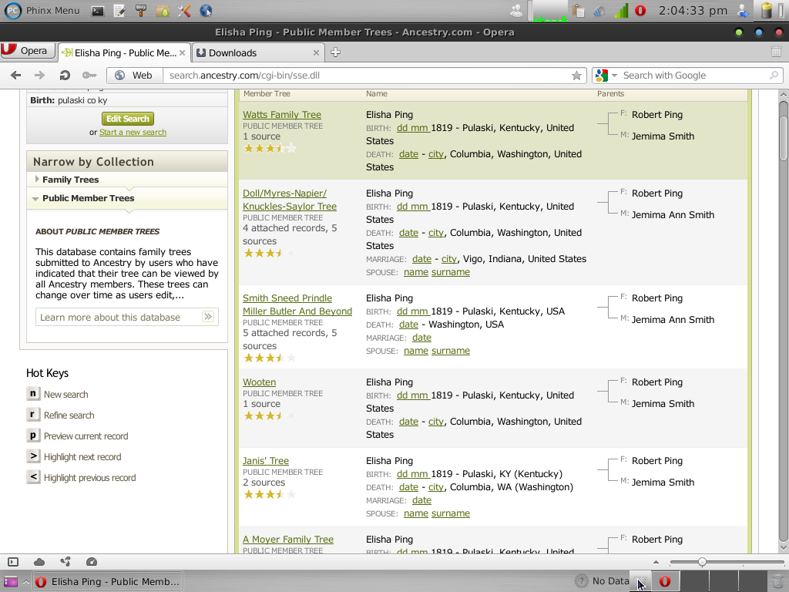Click the Opera Turbo speedometer icon

(92, 562)
